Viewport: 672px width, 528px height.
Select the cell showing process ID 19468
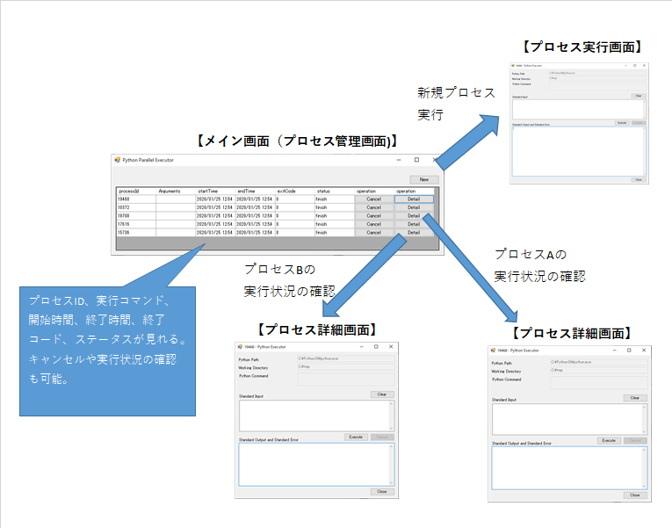[136, 199]
